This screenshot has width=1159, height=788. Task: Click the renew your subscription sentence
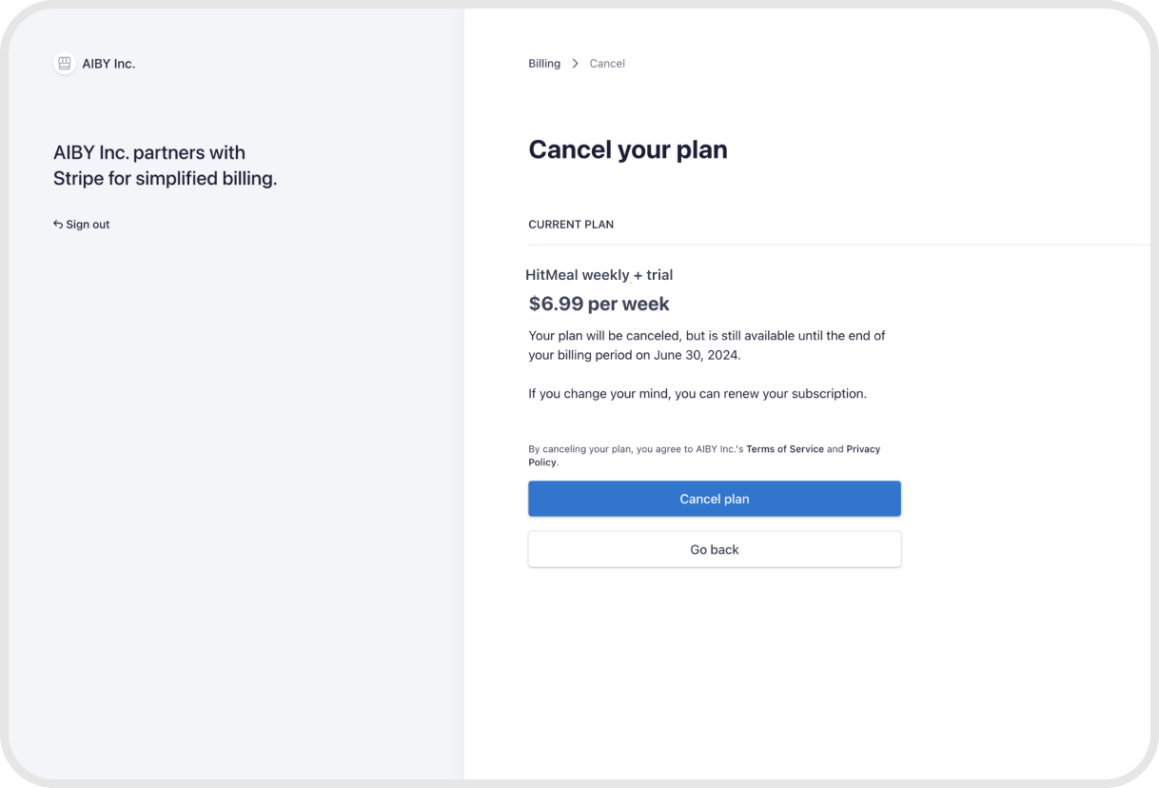(x=697, y=393)
